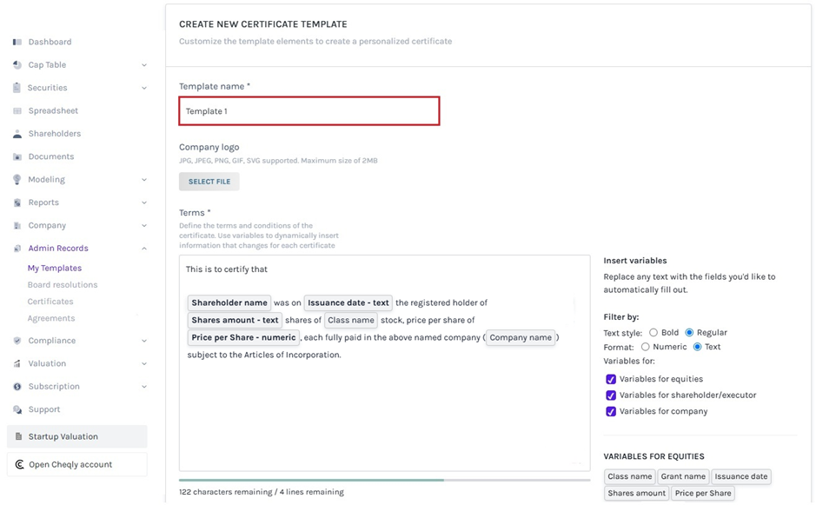Screen dimensions: 816x505
Task: Switch format to Numeric
Action: point(645,349)
